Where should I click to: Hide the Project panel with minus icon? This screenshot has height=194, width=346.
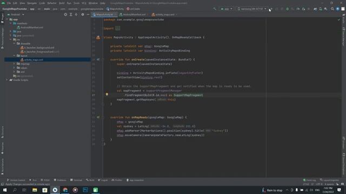coord(88,15)
